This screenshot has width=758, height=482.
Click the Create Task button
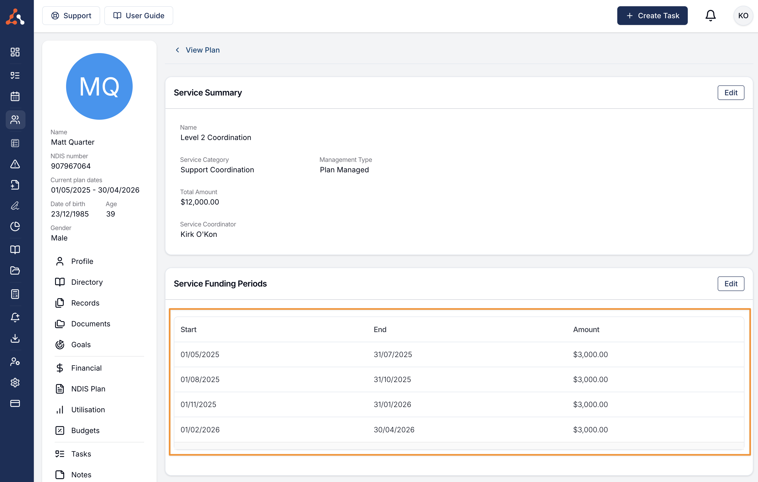652,16
